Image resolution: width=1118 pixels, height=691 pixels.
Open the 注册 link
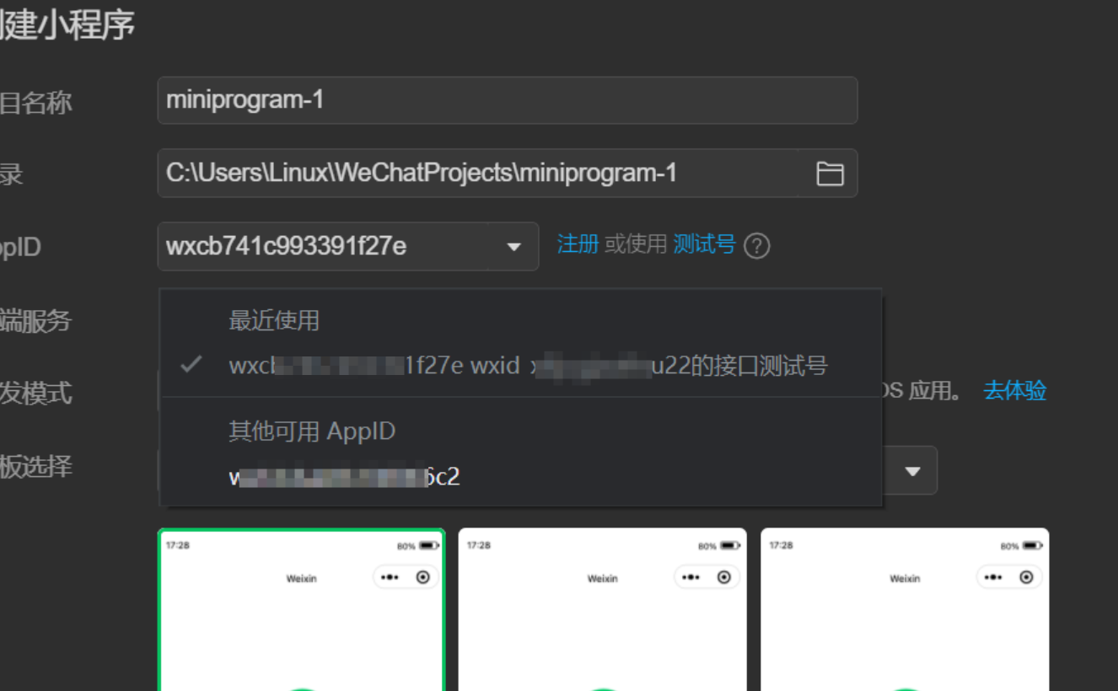(x=578, y=244)
